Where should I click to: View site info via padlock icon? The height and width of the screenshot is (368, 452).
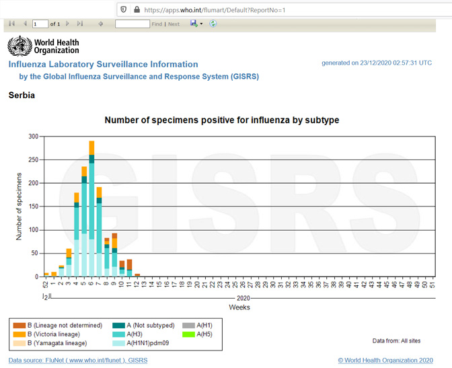click(137, 9)
